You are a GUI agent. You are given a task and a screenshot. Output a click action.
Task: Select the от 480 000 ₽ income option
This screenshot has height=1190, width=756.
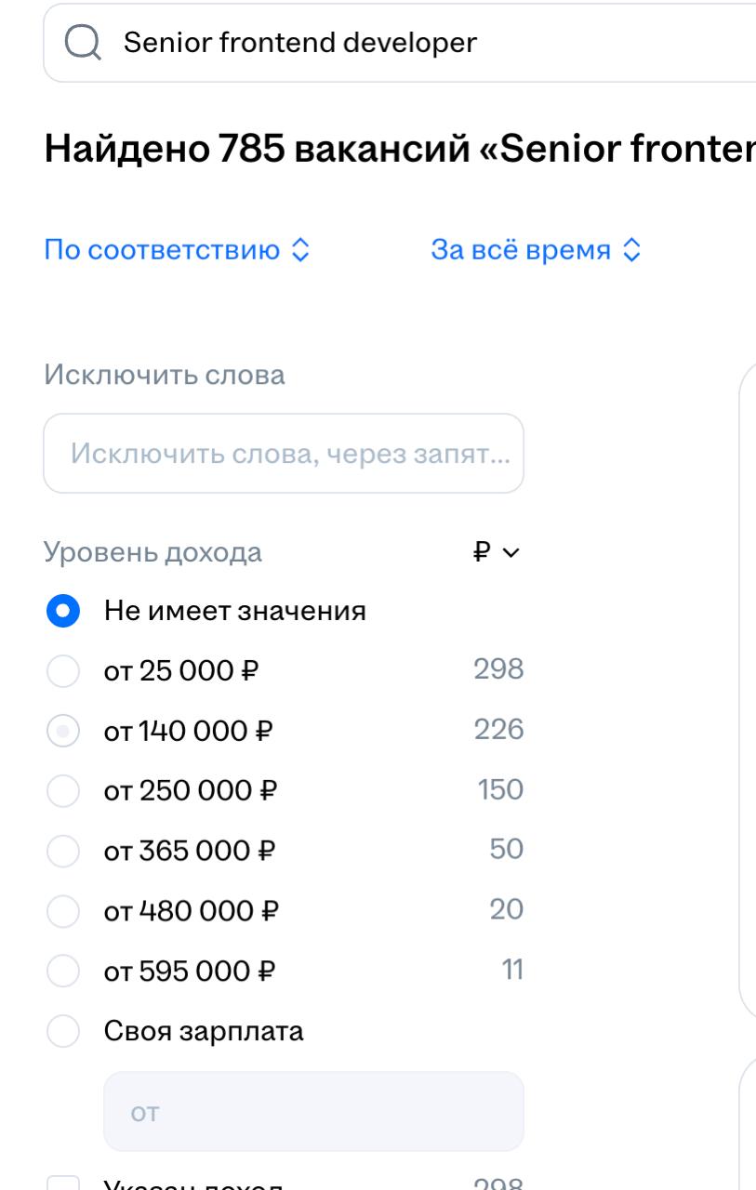[x=63, y=911]
